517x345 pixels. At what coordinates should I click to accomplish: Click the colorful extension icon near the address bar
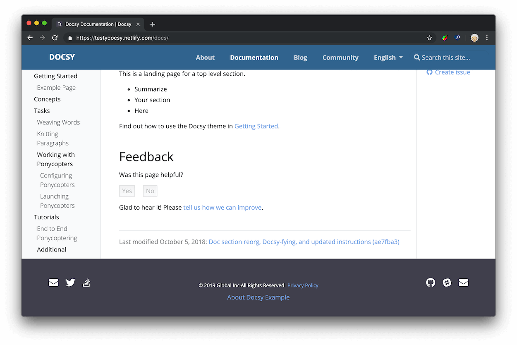coord(444,38)
